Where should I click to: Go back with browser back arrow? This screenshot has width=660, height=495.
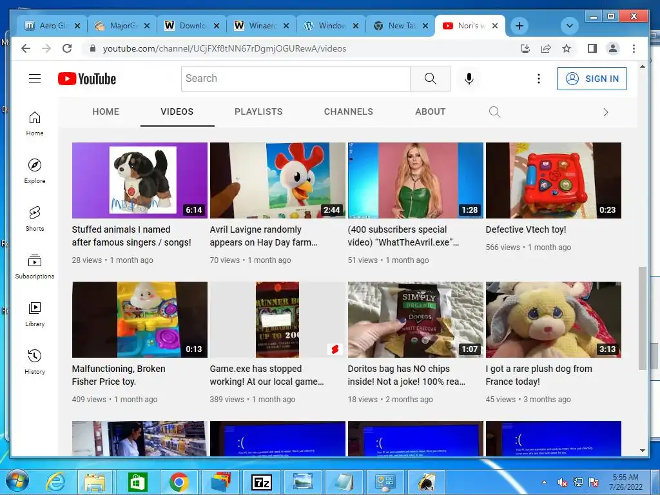click(x=26, y=48)
